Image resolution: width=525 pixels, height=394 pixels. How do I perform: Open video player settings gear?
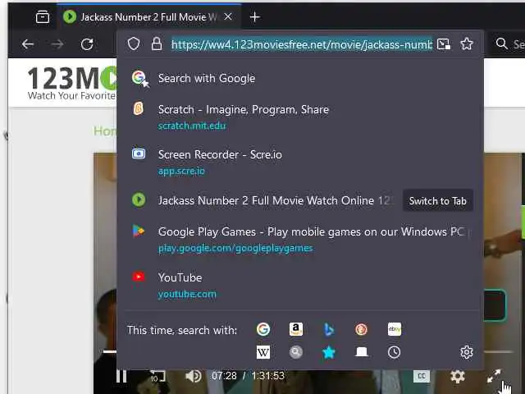(458, 376)
